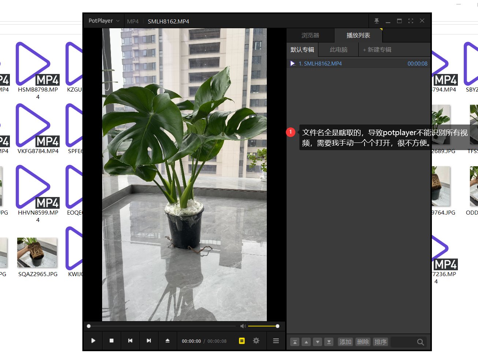Screen dimensions: 478x364
Task: Switch to the 播放列表 tab
Action: pos(358,35)
